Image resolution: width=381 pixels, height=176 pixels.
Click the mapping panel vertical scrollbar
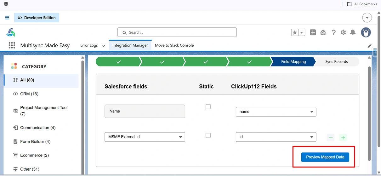tap(369, 113)
